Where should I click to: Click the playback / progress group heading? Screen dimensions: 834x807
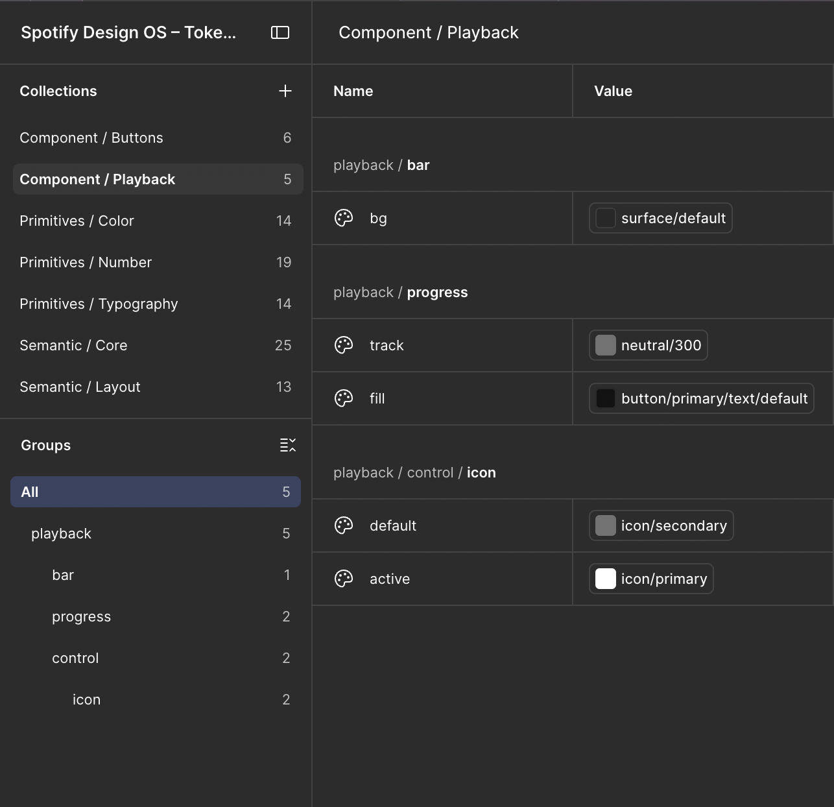coord(401,292)
